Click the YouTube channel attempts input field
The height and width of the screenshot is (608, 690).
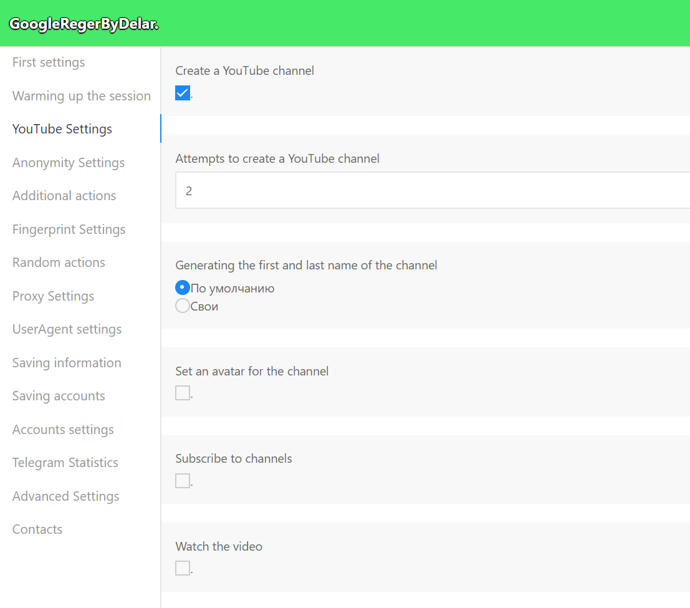pos(433,190)
